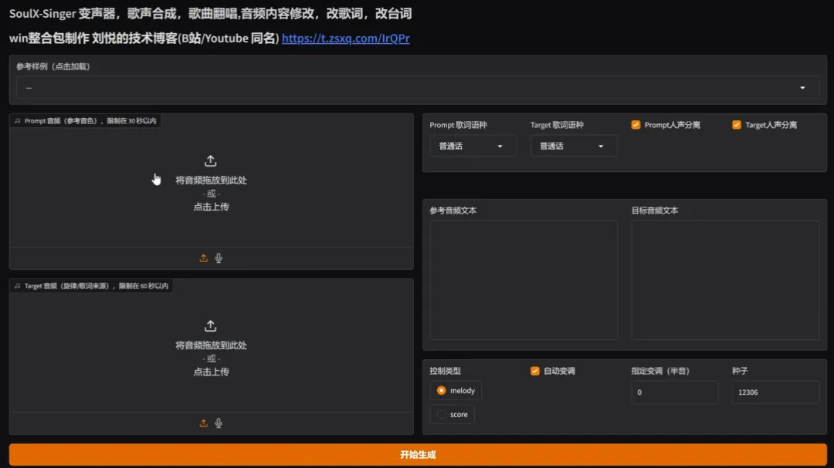Open the 参考样例 examples dropdown
Image resolution: width=834 pixels, height=468 pixels.
pos(418,88)
